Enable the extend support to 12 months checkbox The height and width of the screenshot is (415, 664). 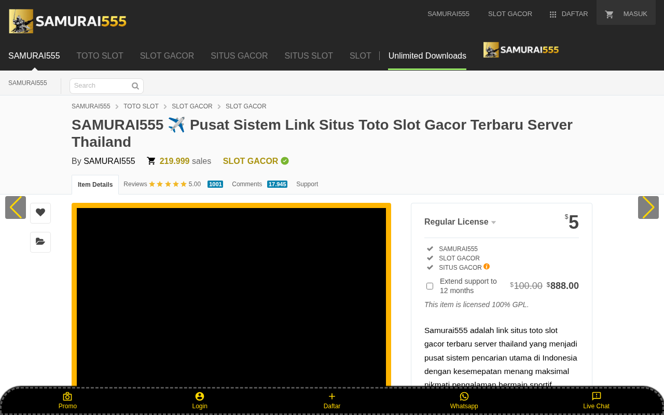[430, 286]
